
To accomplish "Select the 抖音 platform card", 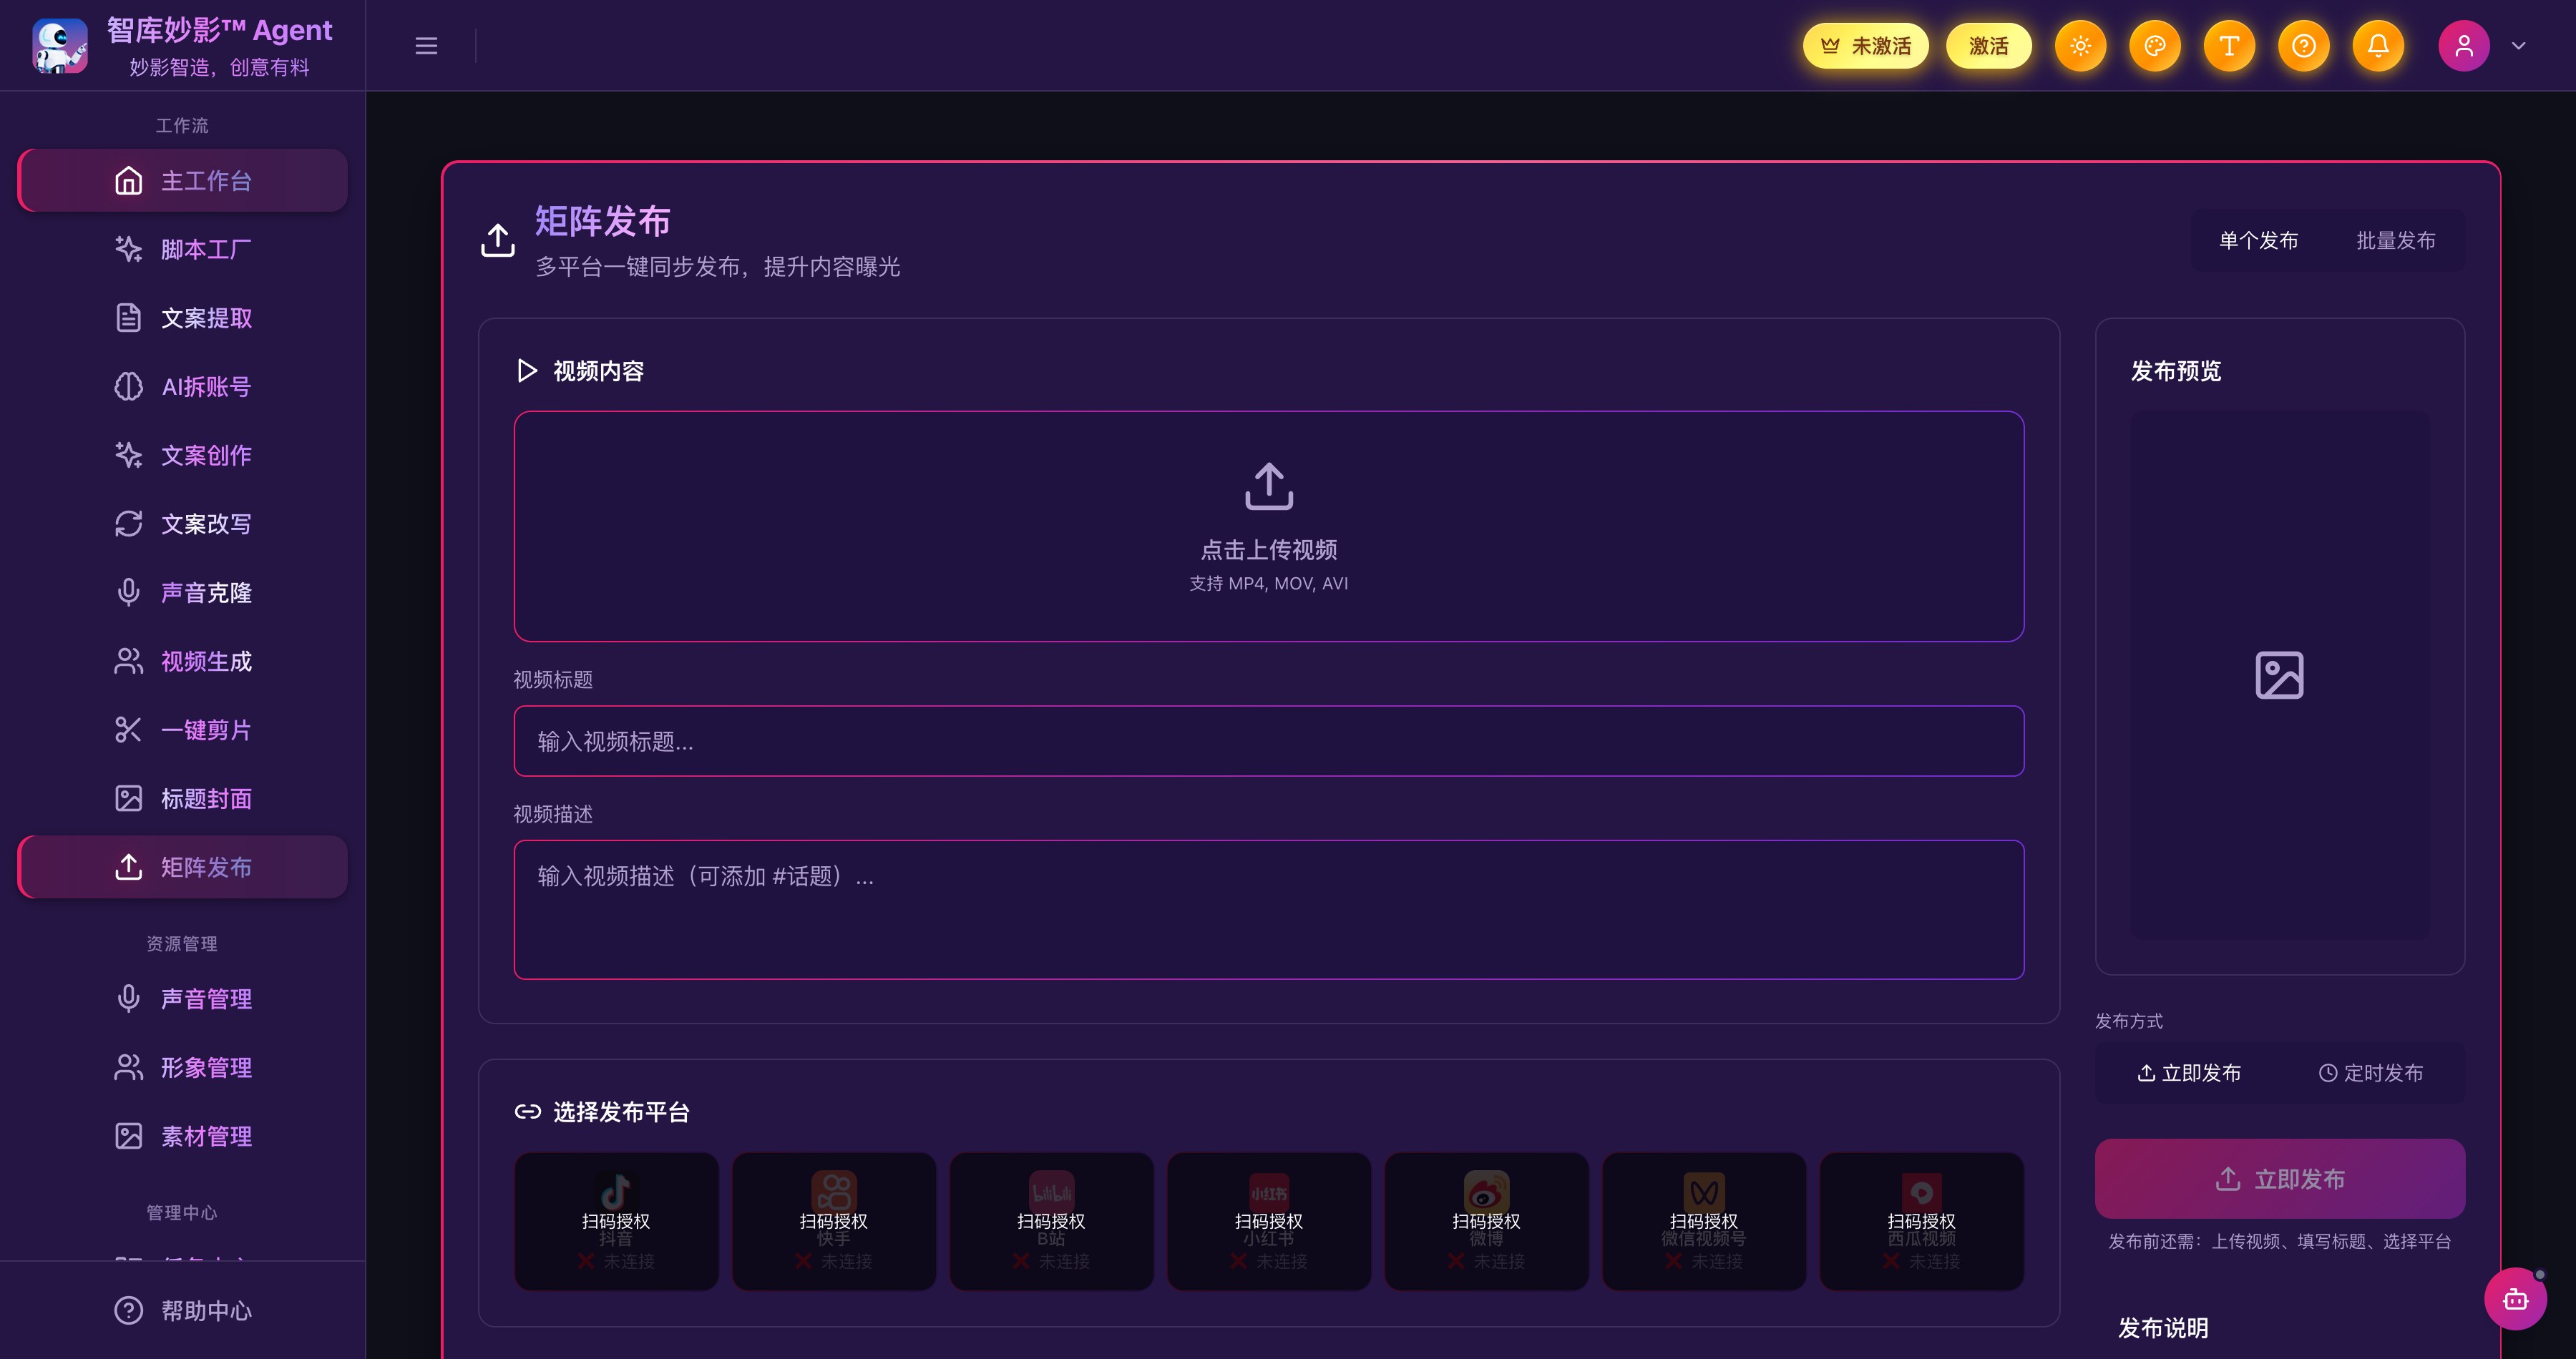I will click(x=616, y=1221).
